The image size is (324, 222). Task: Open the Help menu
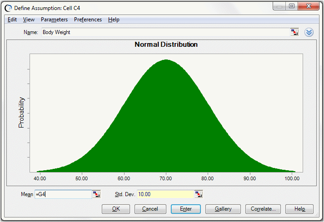pos(114,20)
